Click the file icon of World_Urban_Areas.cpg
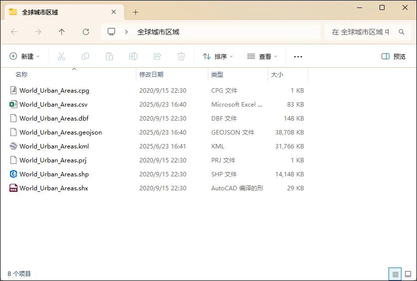417x281 pixels. tap(13, 90)
